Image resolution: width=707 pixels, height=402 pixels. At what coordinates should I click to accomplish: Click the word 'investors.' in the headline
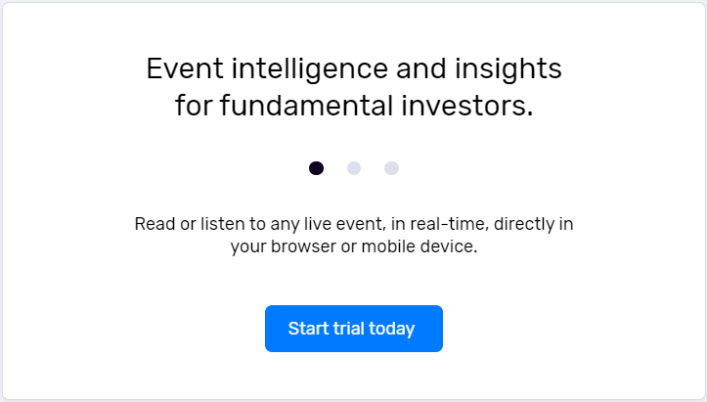click(467, 106)
